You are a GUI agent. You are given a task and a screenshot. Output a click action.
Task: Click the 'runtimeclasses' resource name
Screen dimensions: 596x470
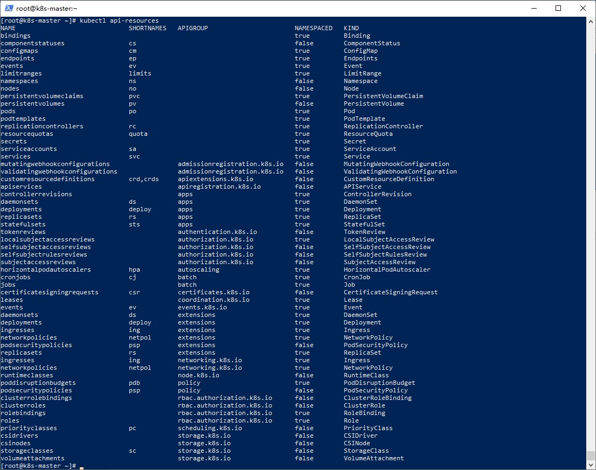pyautogui.click(x=27, y=375)
